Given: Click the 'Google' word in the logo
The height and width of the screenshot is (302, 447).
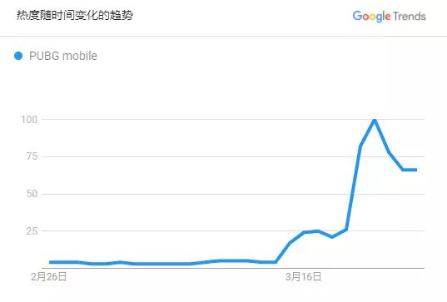Looking at the screenshot, I should [x=371, y=17].
